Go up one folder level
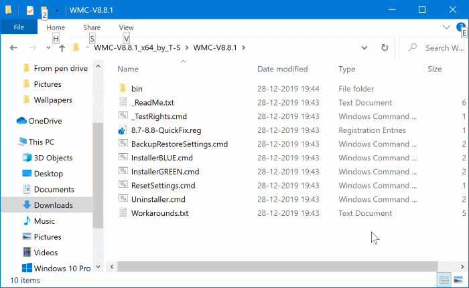 click(x=62, y=48)
